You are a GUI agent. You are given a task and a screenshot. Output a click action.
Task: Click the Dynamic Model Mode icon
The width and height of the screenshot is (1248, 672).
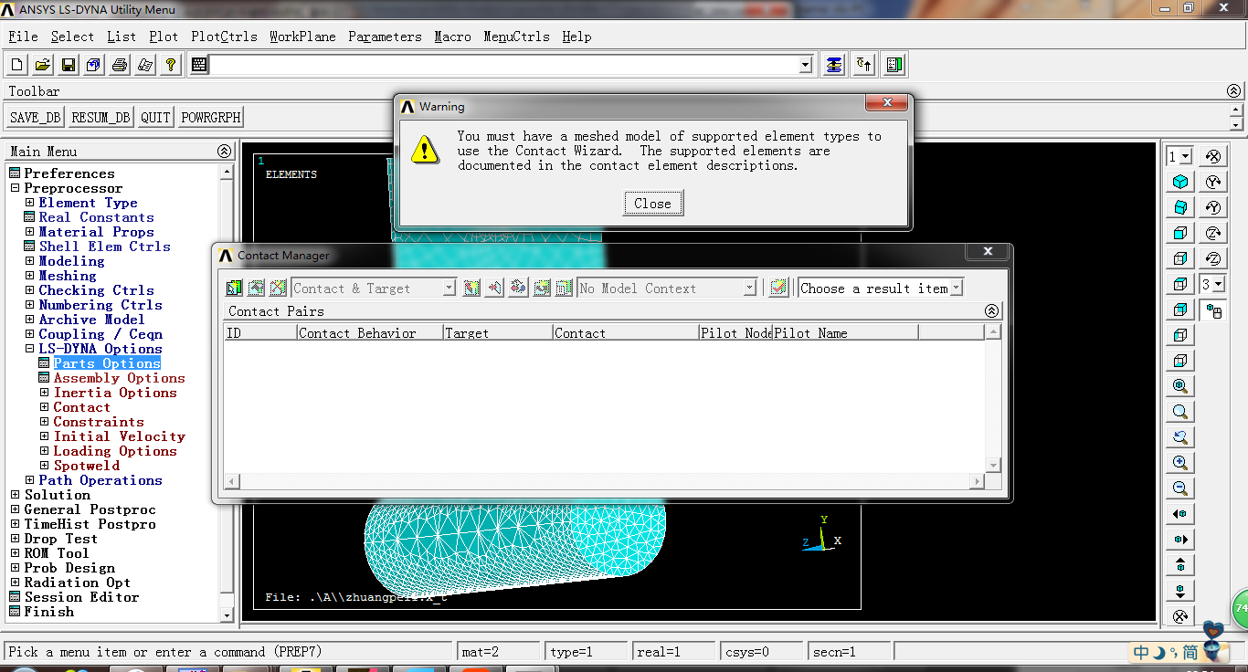(x=1212, y=311)
